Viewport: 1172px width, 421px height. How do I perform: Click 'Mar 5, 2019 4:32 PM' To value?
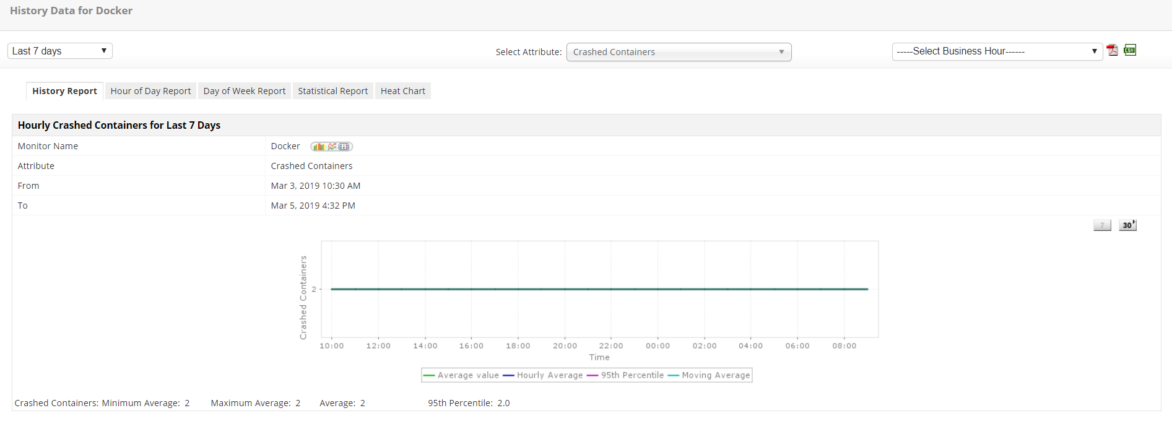pos(313,206)
